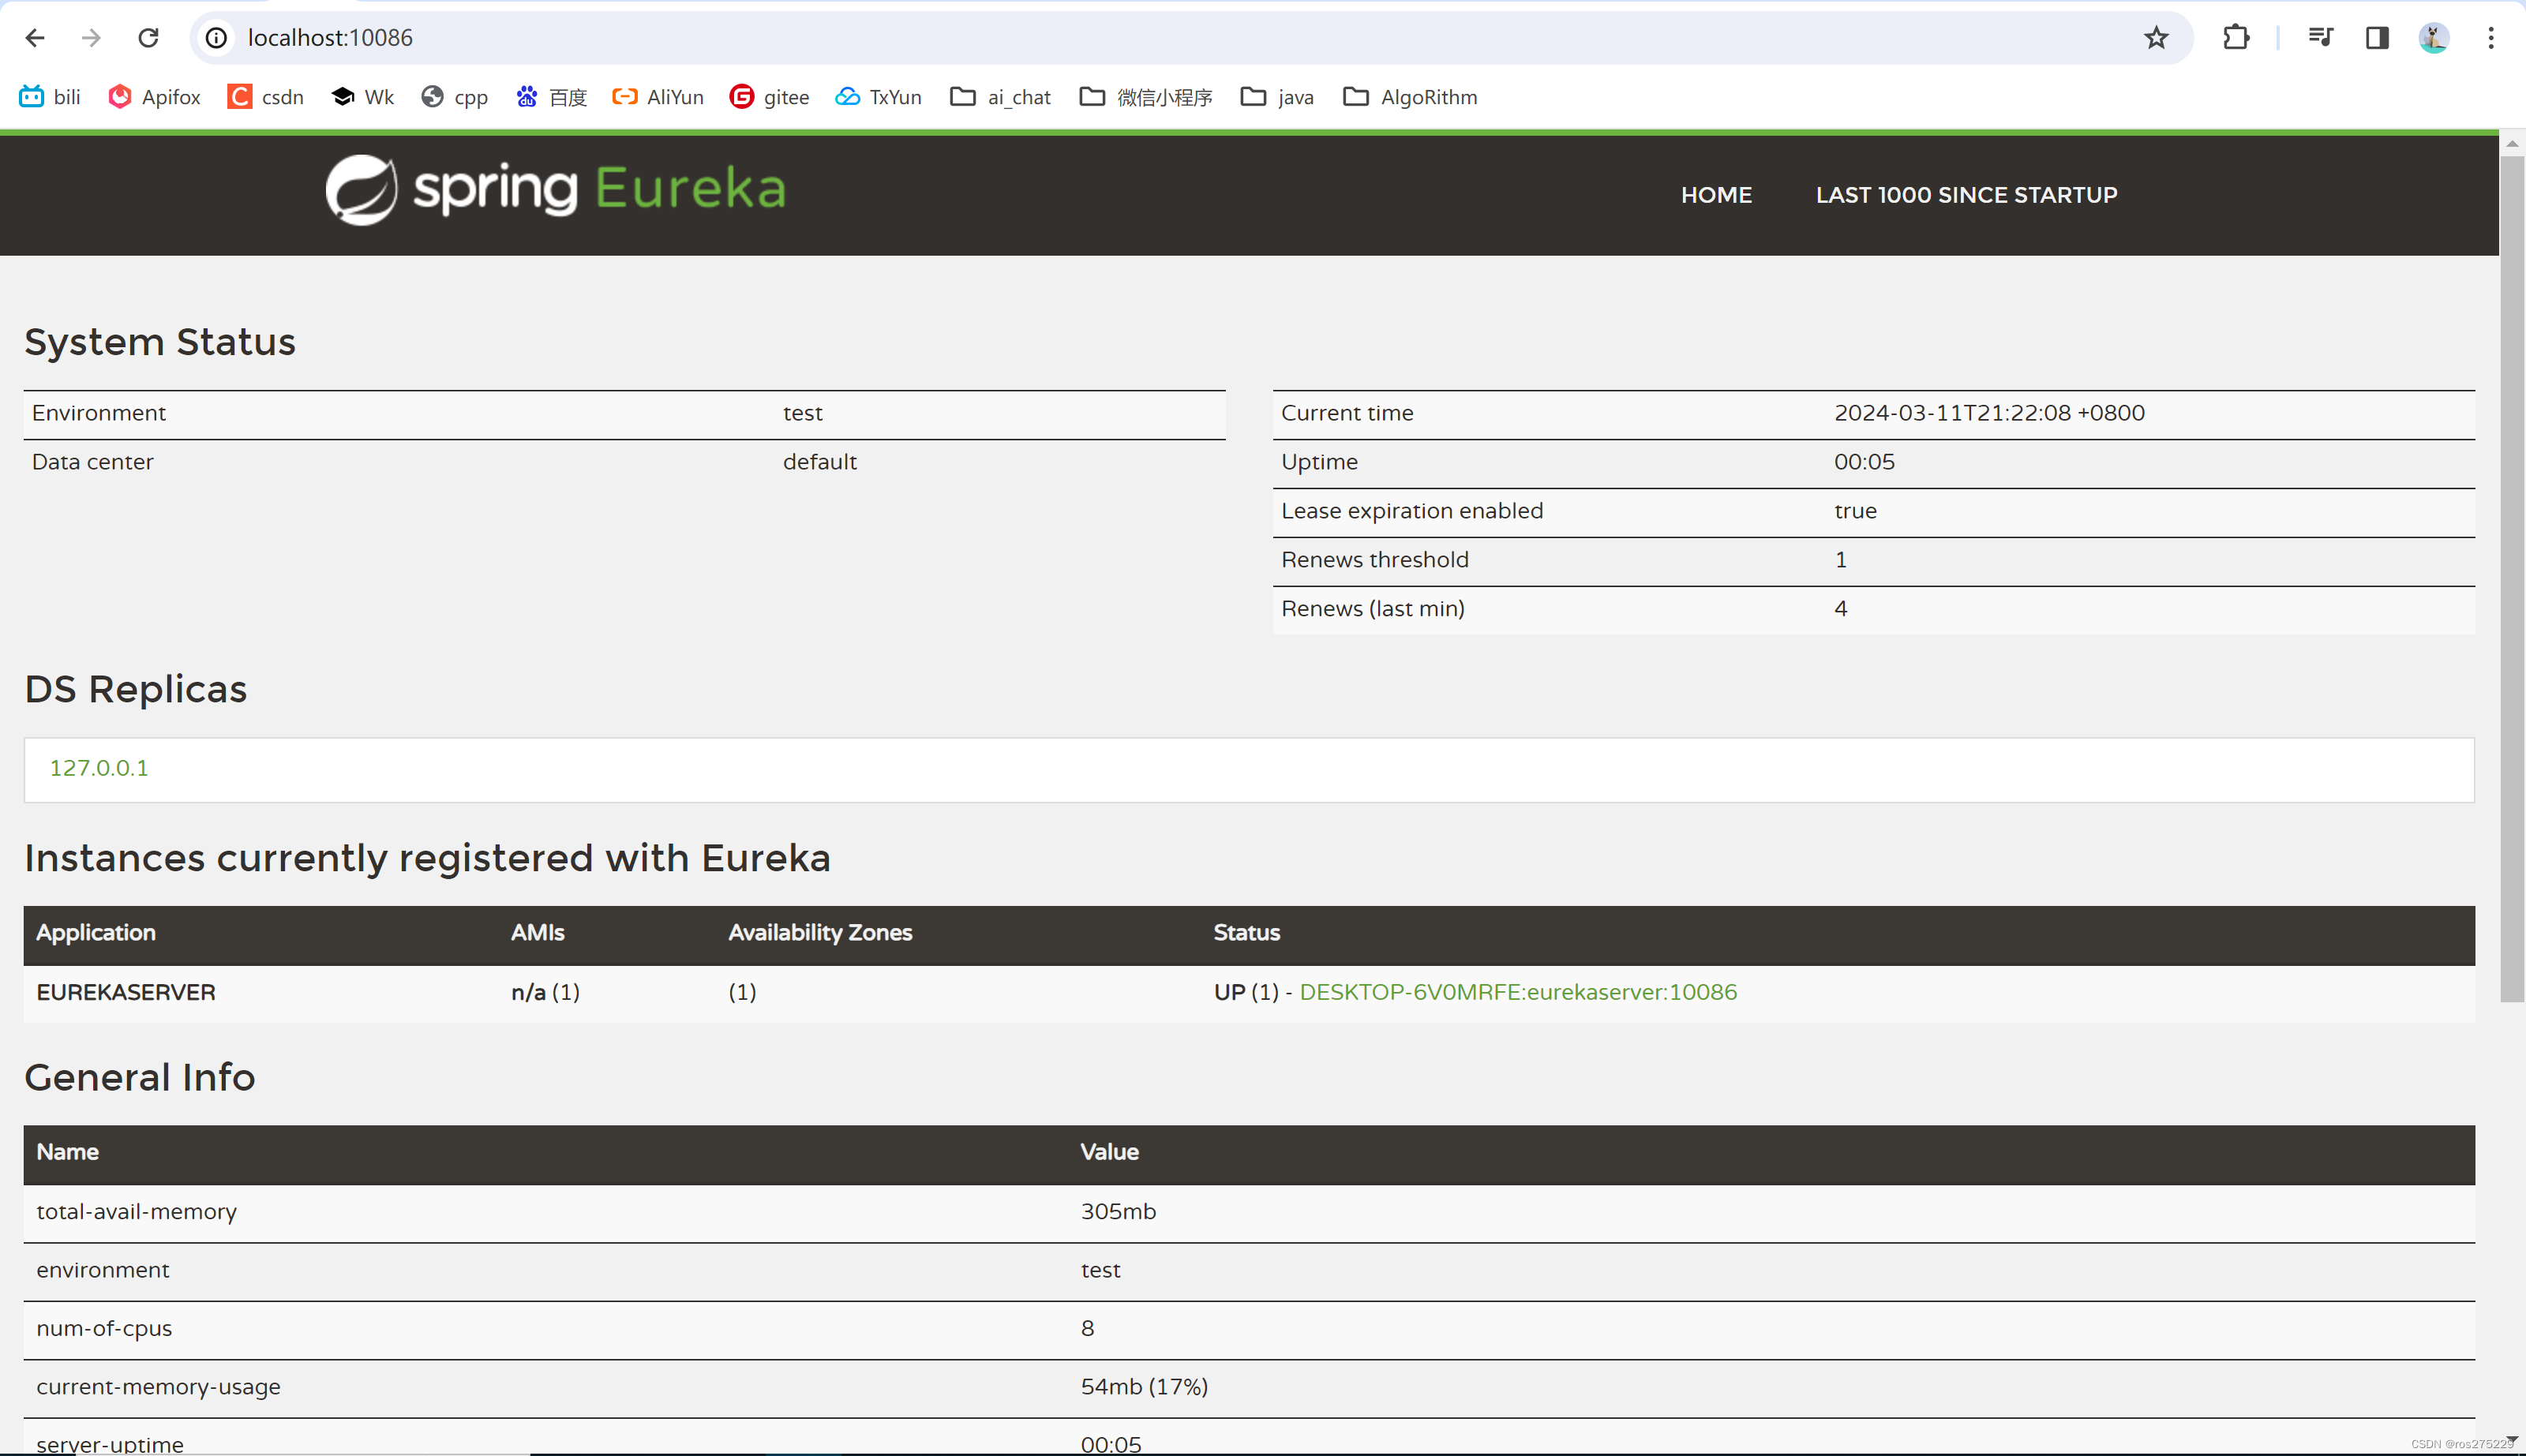This screenshot has height=1456, width=2526.
Task: Expand the AlgoRithm bookmark folder
Action: [1410, 97]
